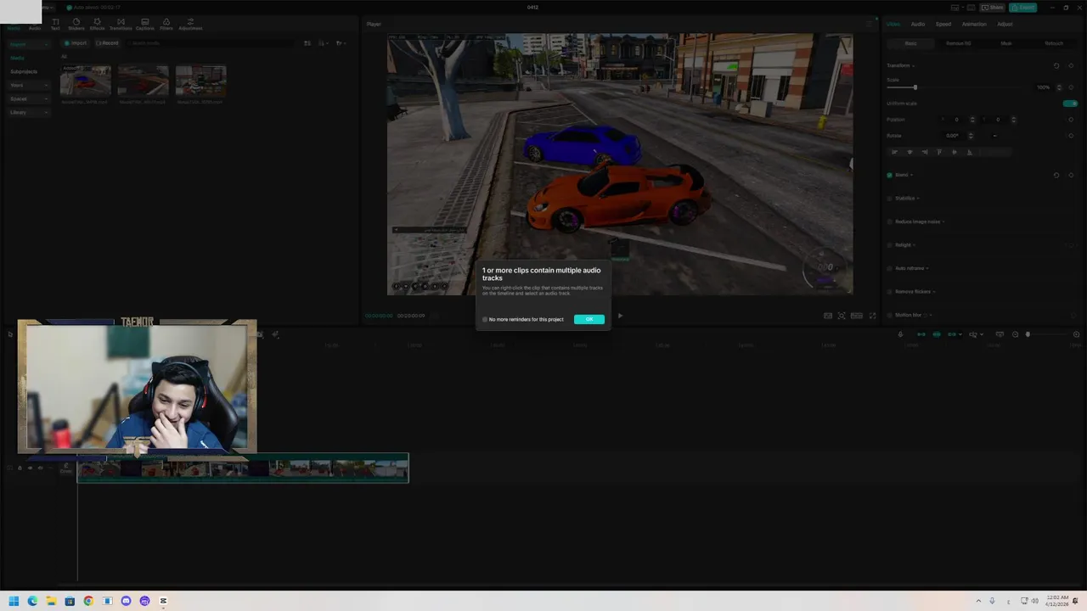Add keyframe for Scale

pos(1071,87)
